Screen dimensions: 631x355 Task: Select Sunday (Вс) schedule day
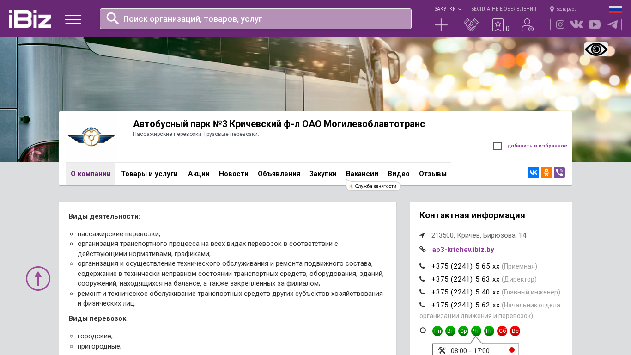515,331
